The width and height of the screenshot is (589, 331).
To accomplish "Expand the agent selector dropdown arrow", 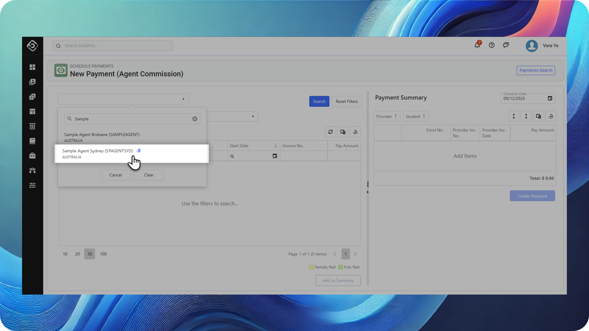I will 183,99.
